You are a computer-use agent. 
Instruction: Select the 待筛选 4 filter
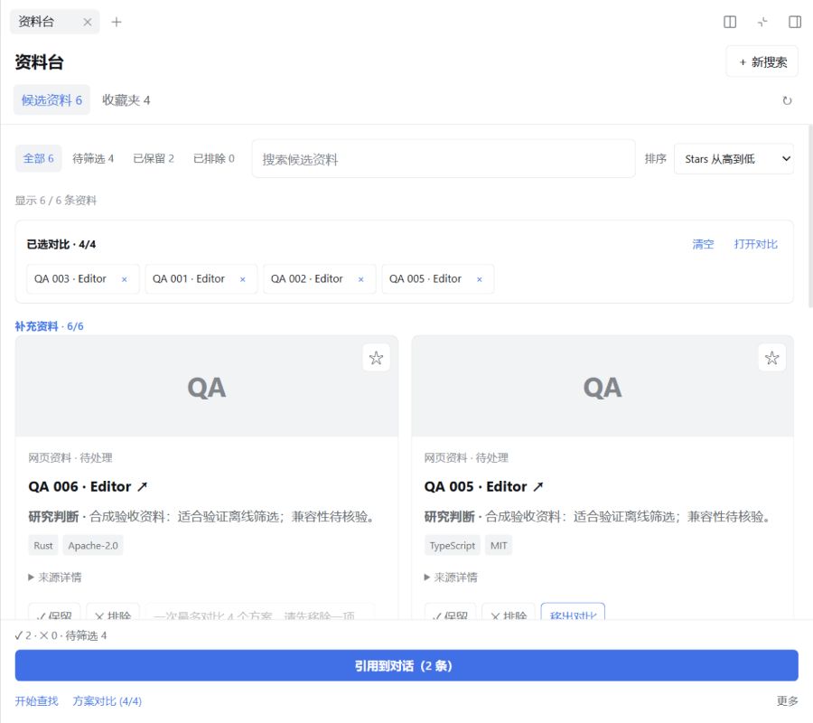(93, 158)
